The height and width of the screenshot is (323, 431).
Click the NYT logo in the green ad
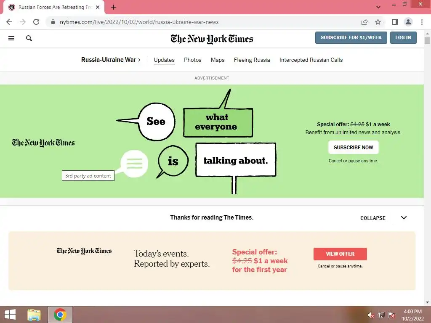43,143
